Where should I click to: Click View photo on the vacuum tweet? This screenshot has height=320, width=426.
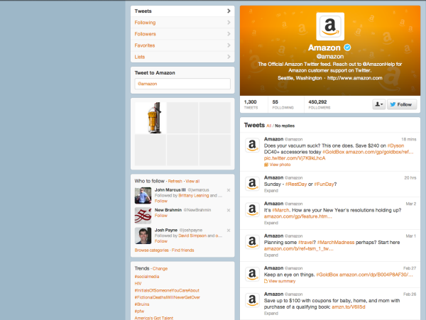pos(281,164)
